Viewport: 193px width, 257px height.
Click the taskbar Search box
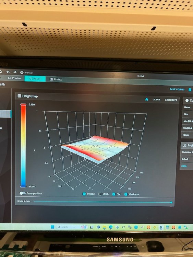(68, 227)
